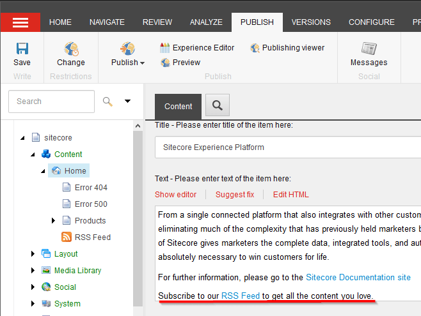Collapse the Home tree node

44,171
